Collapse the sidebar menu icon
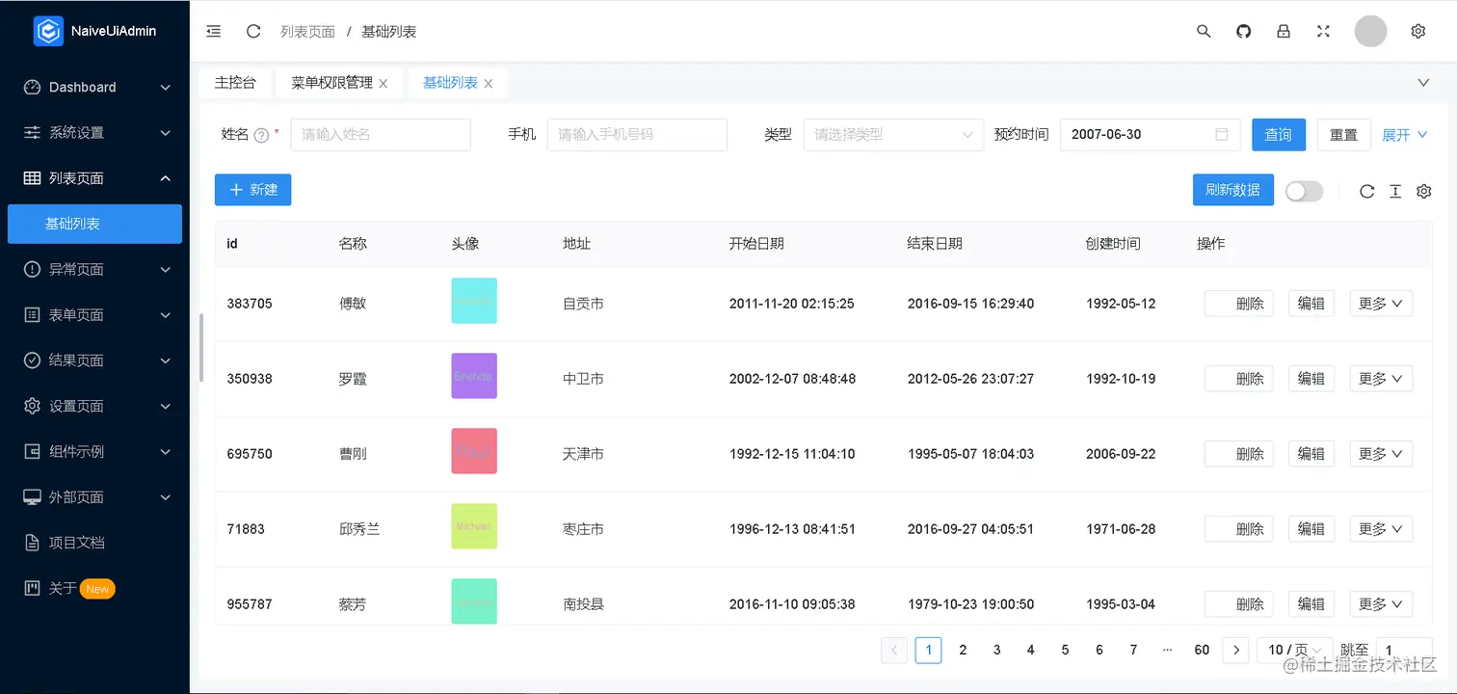 point(214,31)
